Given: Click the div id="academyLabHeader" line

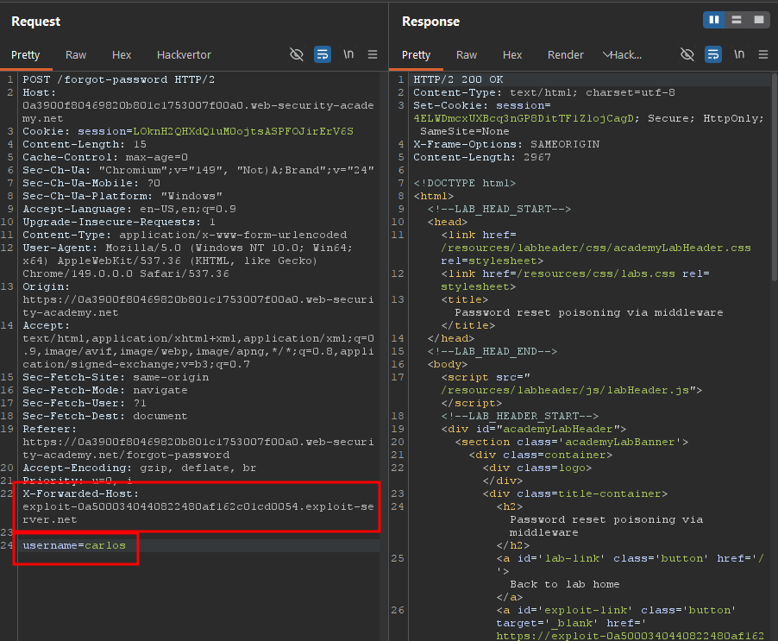Looking at the screenshot, I should click(534, 429).
